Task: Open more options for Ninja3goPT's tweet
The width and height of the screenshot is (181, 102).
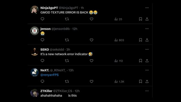Action: tap(147, 8)
